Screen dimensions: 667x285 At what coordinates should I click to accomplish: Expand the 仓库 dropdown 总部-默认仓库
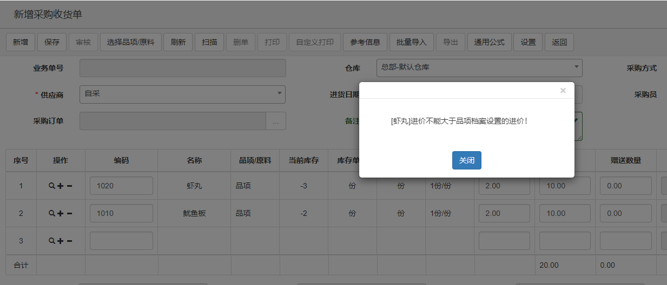point(479,67)
